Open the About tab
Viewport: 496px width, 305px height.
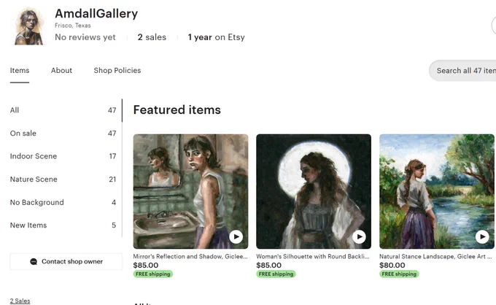pyautogui.click(x=61, y=71)
